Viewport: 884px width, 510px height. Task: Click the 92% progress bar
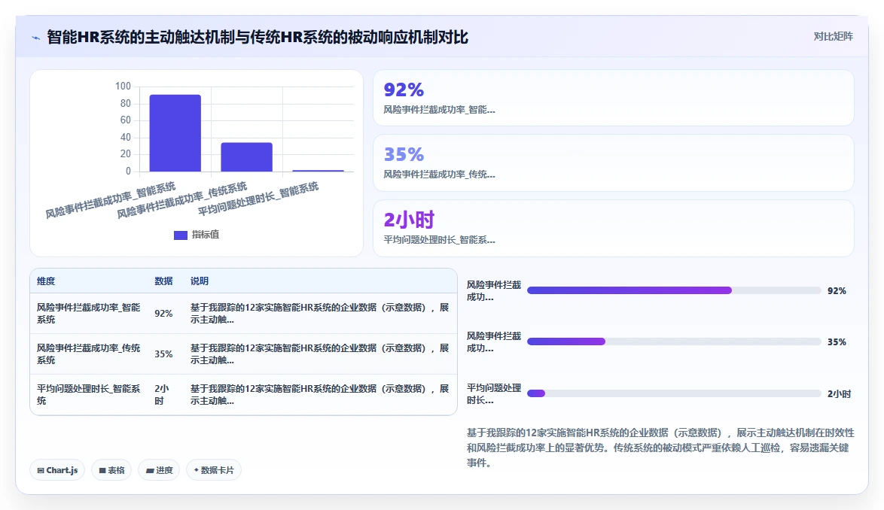coord(674,290)
